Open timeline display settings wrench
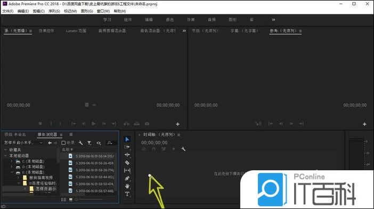 pos(183,149)
